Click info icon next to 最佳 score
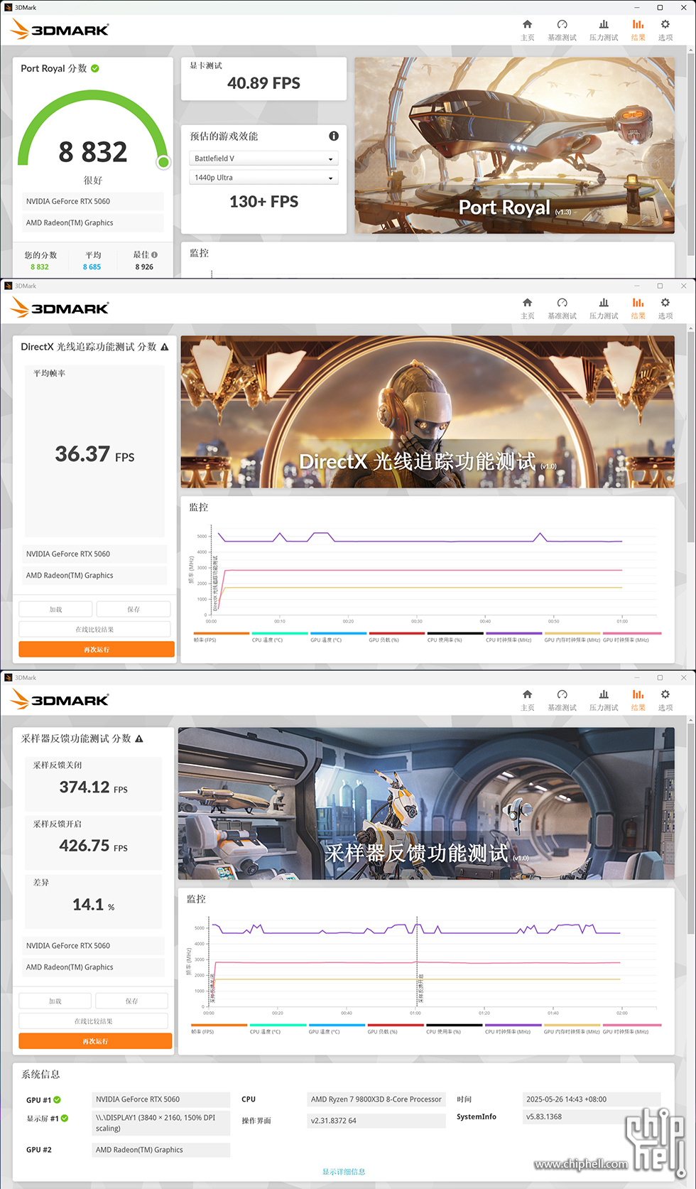The width and height of the screenshot is (696, 1189). click(154, 254)
